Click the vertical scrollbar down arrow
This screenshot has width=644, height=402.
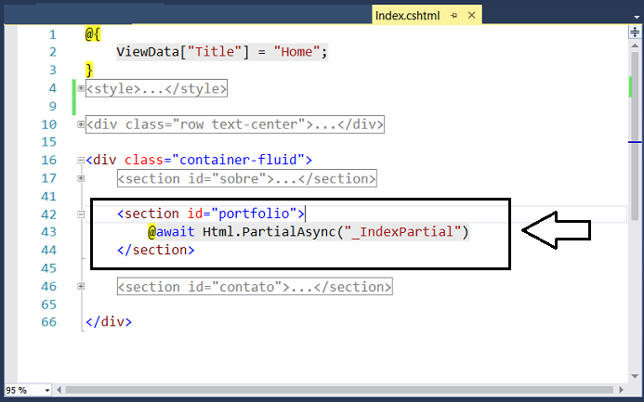[x=635, y=376]
